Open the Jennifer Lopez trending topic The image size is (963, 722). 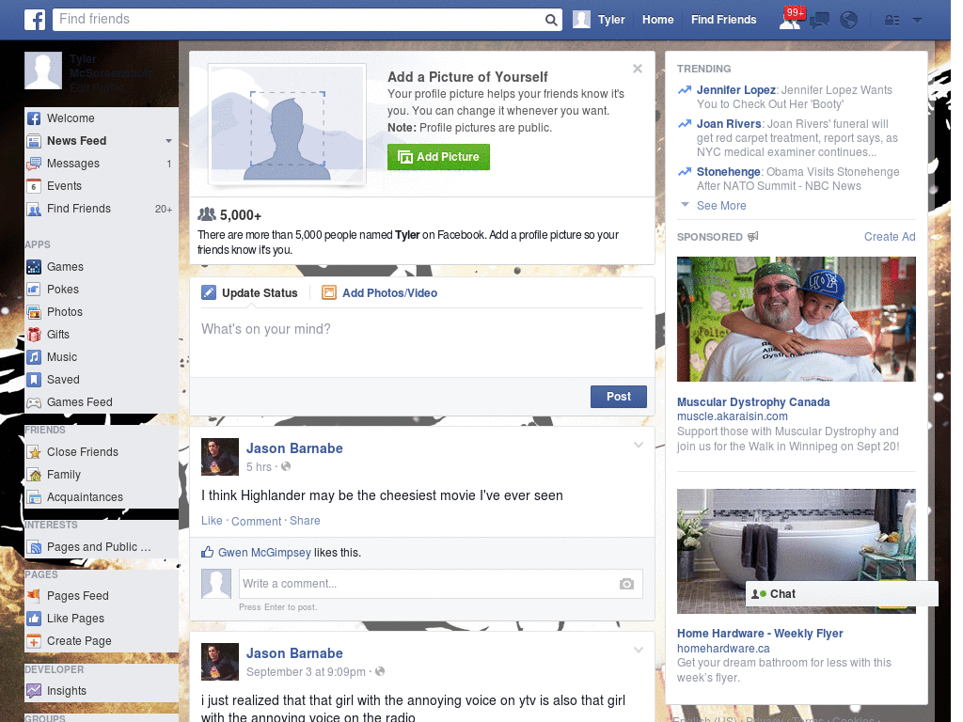coord(735,90)
